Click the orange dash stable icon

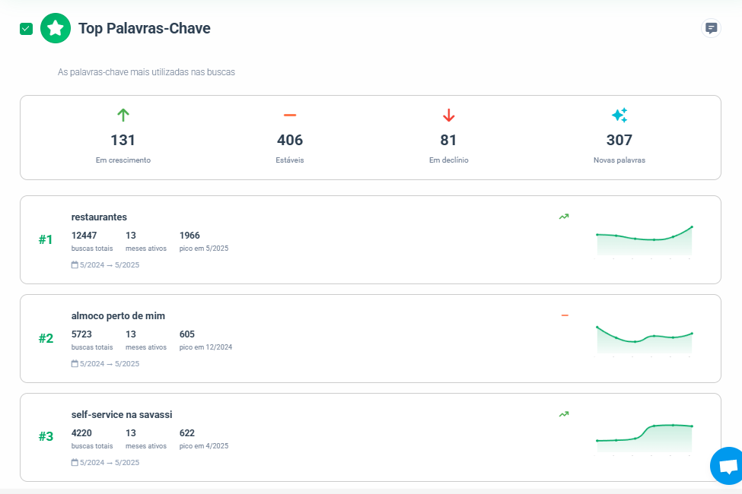click(290, 116)
